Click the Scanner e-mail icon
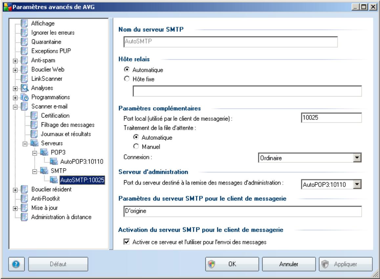380x279 pixels. pos(24,106)
